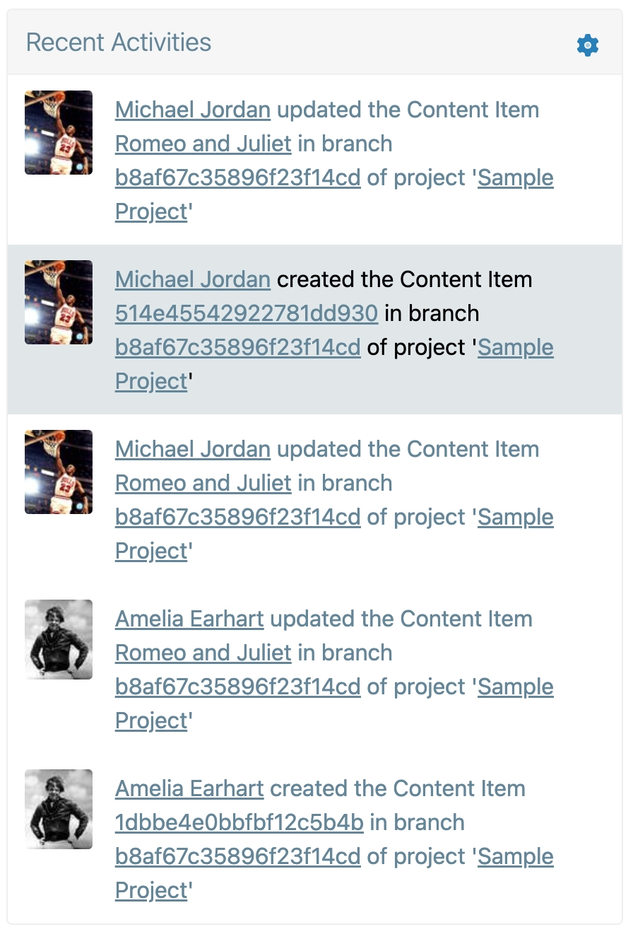Open the Sample Project link in the highlighted activity
Viewport: 633px width, 939px height.
(515, 348)
